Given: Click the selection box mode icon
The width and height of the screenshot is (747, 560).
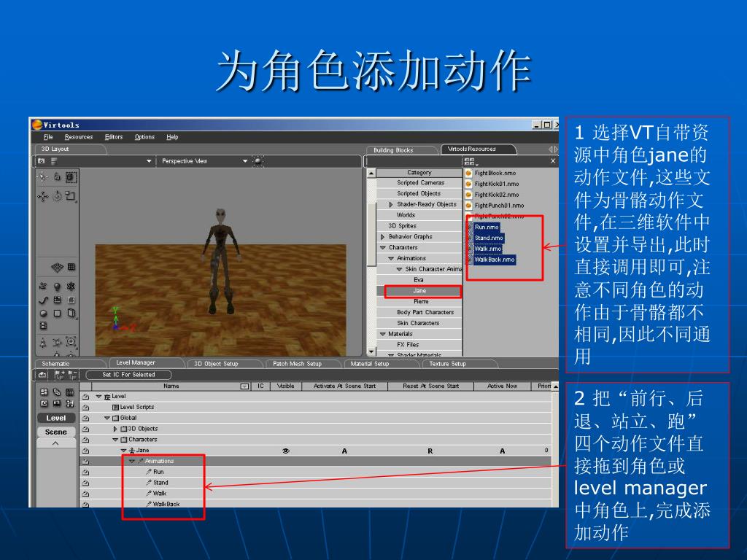Looking at the screenshot, I should pyautogui.click(x=71, y=178).
